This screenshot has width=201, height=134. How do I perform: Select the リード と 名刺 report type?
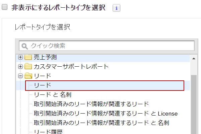pyautogui.click(x=53, y=95)
